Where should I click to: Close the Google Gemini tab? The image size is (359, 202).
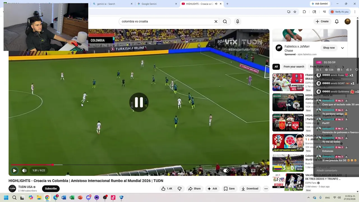coord(176,4)
